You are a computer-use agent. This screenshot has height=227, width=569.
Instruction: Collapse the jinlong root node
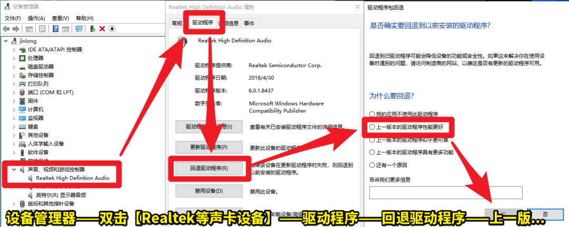[6, 42]
